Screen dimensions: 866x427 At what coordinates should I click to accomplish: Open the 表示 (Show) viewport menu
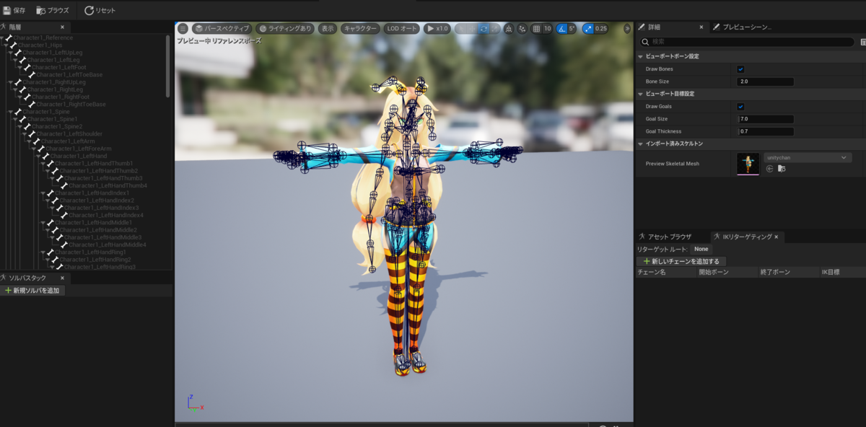pos(328,28)
